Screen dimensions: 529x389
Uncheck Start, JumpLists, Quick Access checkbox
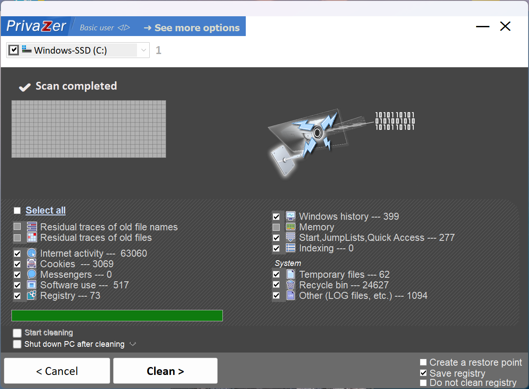pos(276,238)
